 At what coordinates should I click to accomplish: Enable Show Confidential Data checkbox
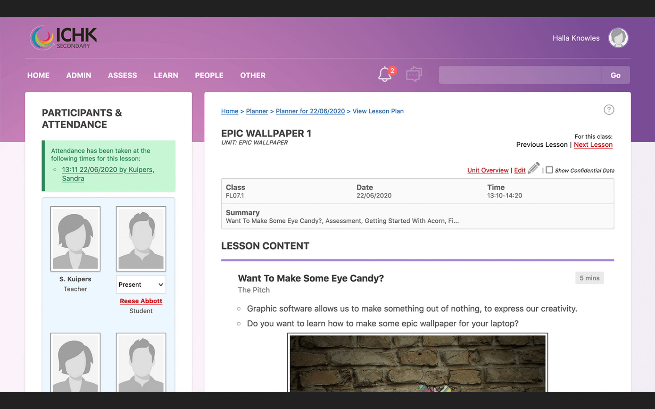coord(549,170)
